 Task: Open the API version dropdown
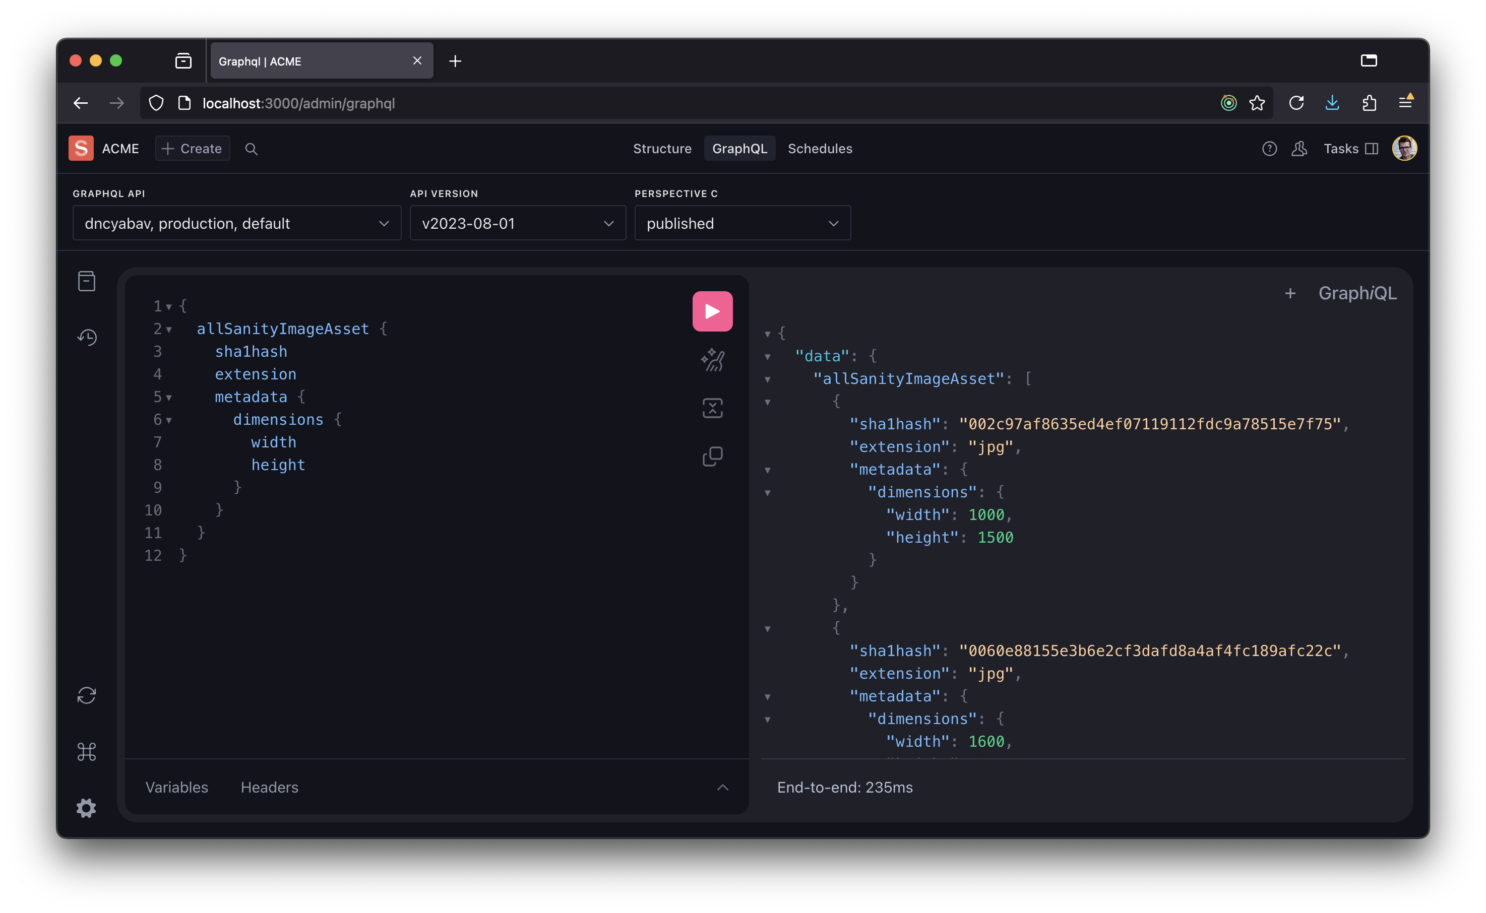[x=517, y=223]
